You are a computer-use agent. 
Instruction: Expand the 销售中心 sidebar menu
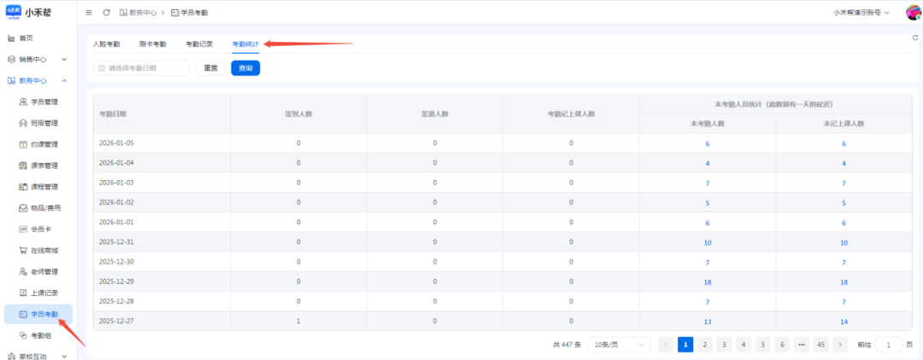tap(37, 60)
